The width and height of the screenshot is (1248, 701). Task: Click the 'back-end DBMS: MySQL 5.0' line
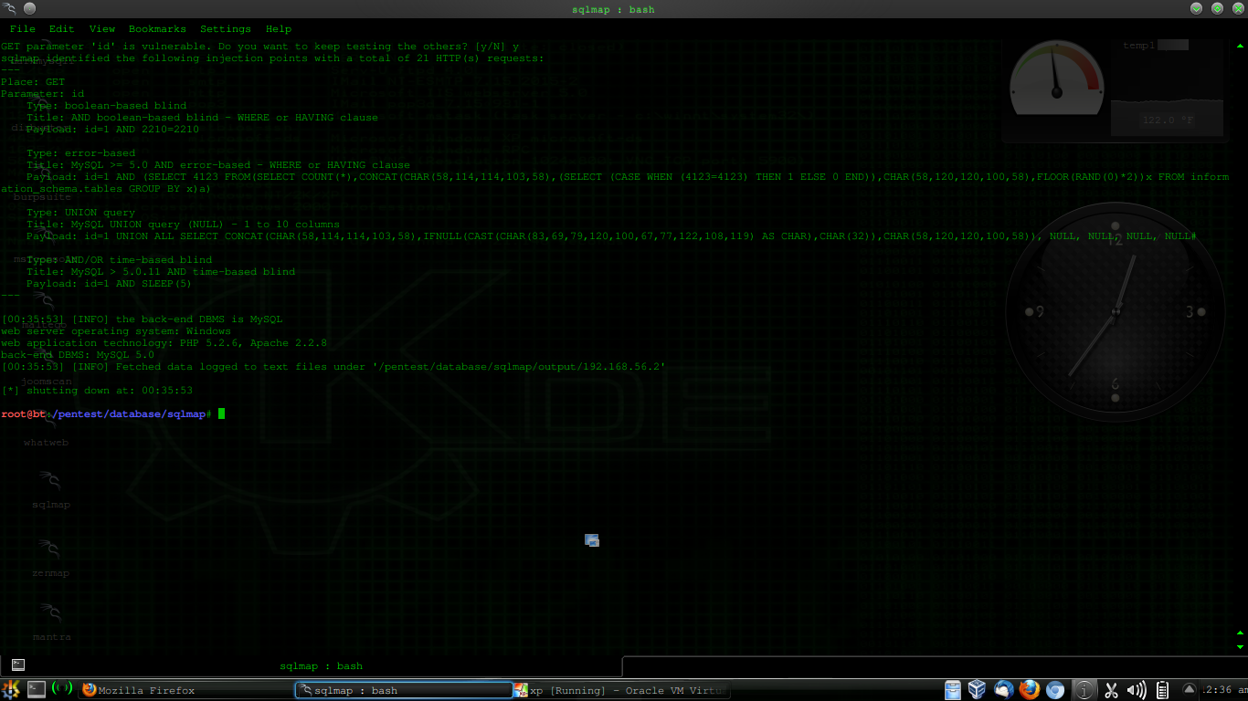(77, 355)
